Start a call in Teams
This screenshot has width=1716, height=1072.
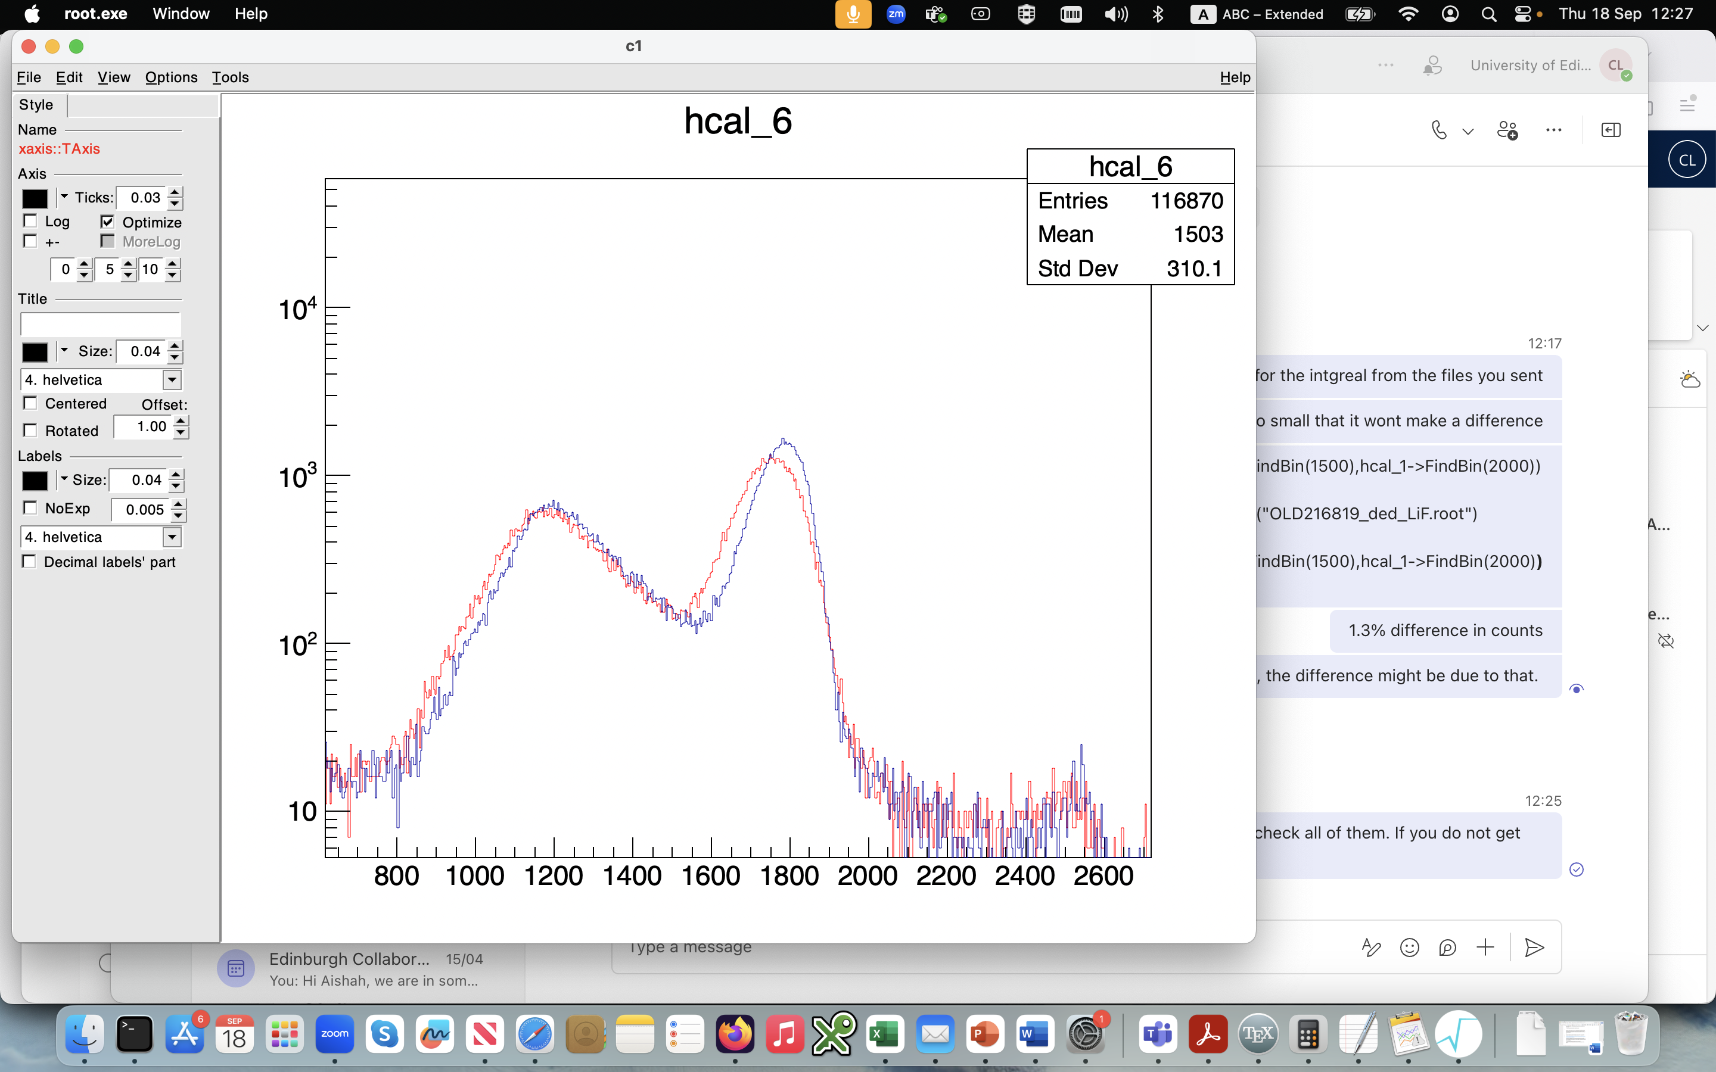point(1440,130)
